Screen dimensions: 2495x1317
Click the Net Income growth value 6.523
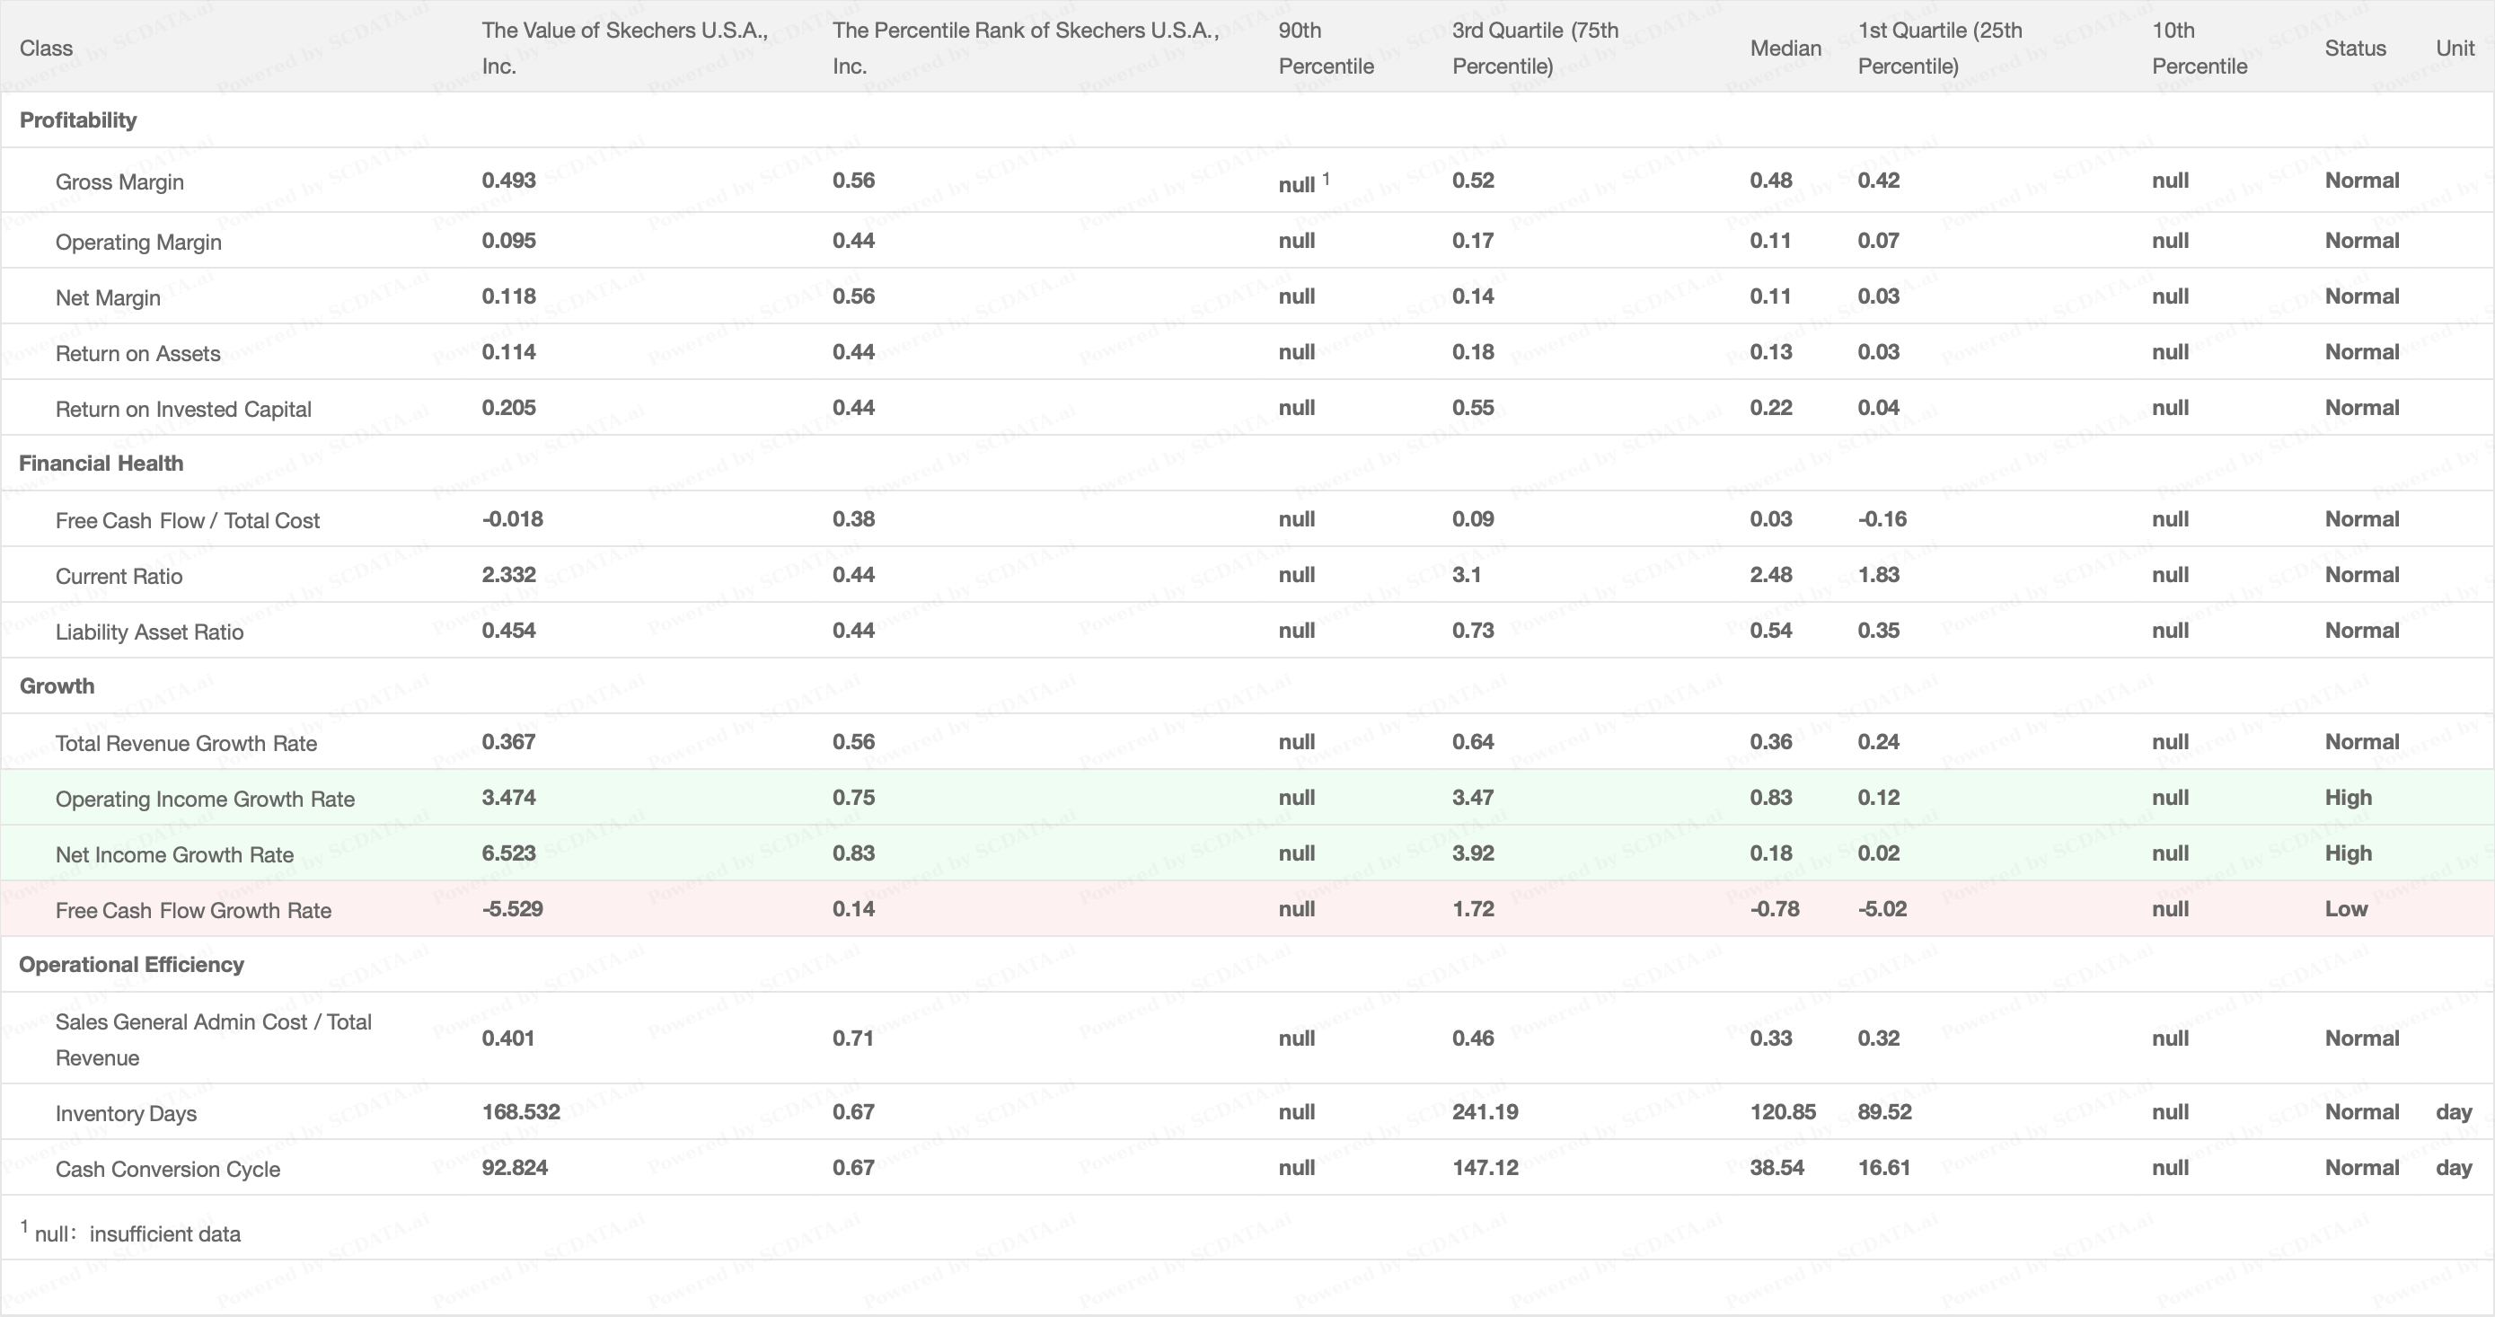click(508, 853)
